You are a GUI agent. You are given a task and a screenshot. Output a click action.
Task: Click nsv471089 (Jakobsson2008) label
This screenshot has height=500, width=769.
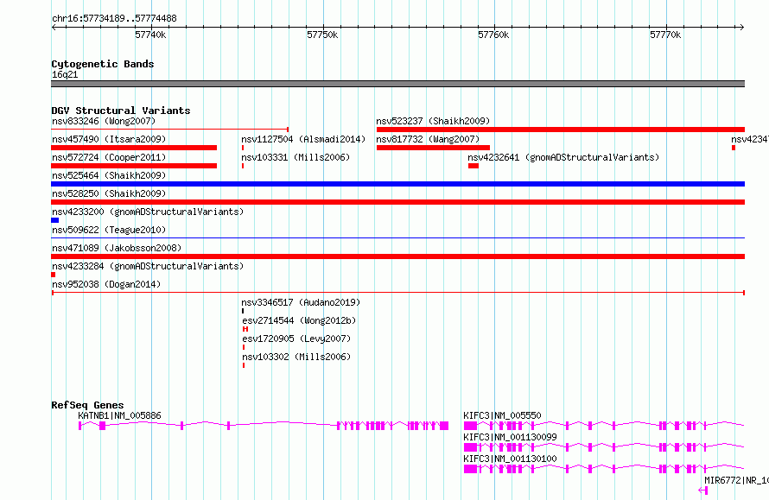pos(117,248)
